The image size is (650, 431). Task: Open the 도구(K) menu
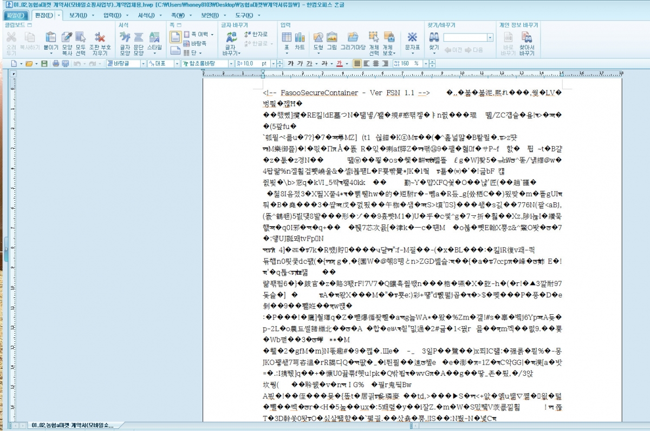point(244,15)
